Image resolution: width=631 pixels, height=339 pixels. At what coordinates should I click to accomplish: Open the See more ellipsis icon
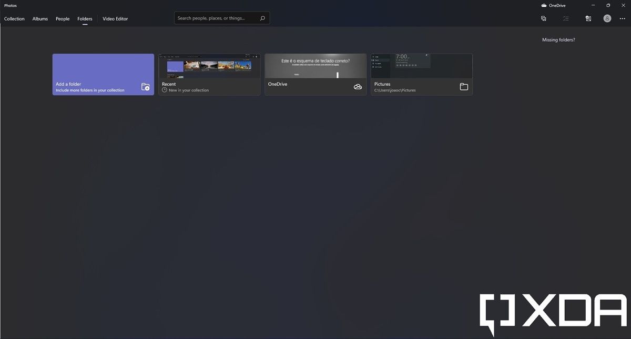point(623,18)
